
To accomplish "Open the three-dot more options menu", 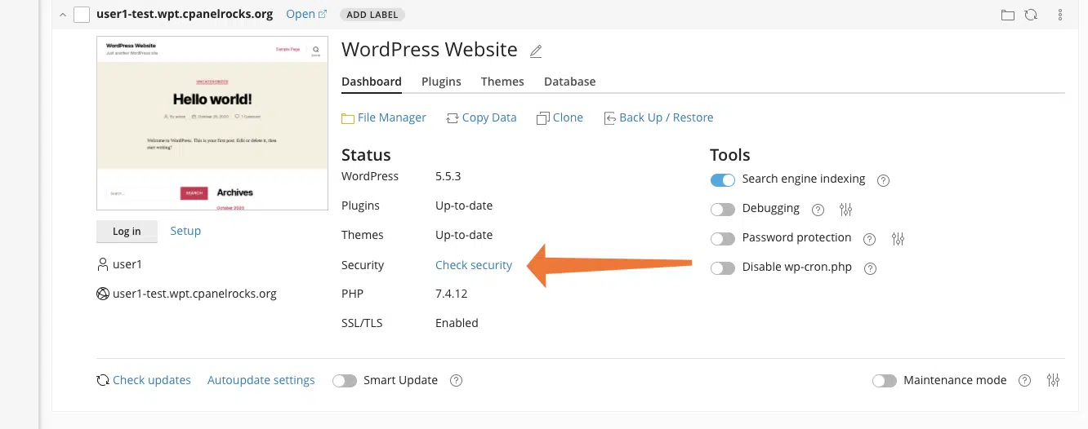I will pyautogui.click(x=1060, y=15).
